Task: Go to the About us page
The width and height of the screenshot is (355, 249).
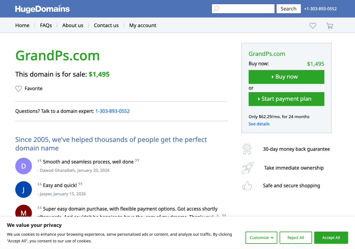Action: point(73,25)
